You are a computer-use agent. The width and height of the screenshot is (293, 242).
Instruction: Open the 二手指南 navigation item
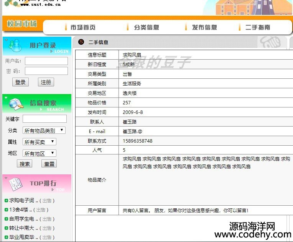tap(257, 27)
